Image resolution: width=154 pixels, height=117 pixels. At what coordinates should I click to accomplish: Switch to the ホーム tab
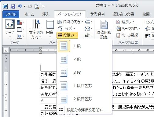[29, 14]
